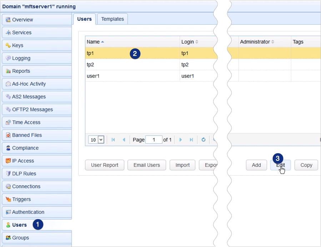Jump to the last page arrow
321x247 pixels.
tap(191, 140)
